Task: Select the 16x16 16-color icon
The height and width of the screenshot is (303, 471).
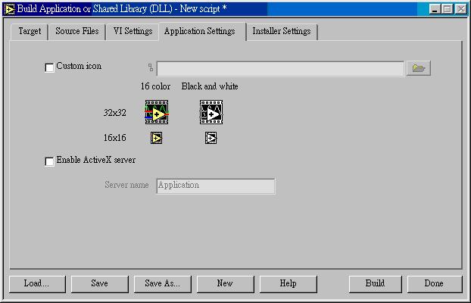Action: (156, 138)
